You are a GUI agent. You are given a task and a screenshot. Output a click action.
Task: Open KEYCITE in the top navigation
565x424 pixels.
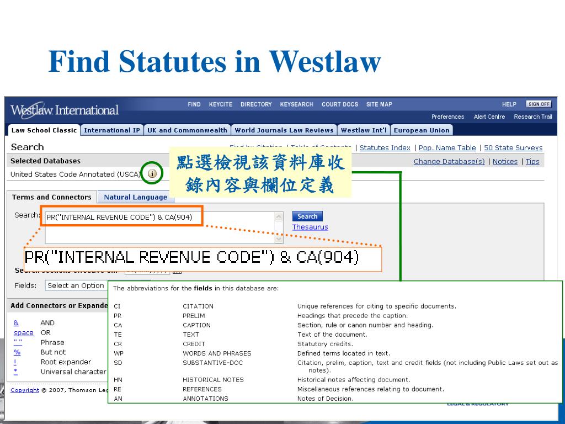(221, 104)
